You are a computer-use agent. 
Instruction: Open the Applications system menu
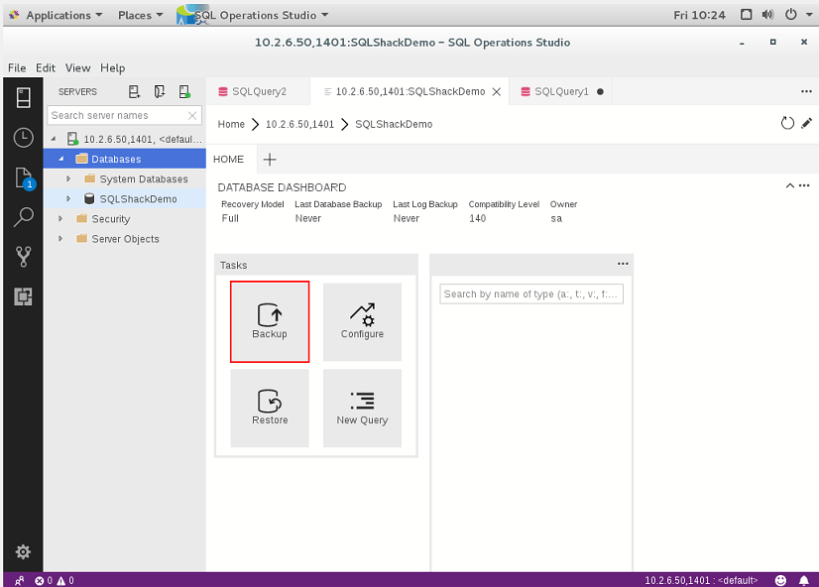(57, 15)
